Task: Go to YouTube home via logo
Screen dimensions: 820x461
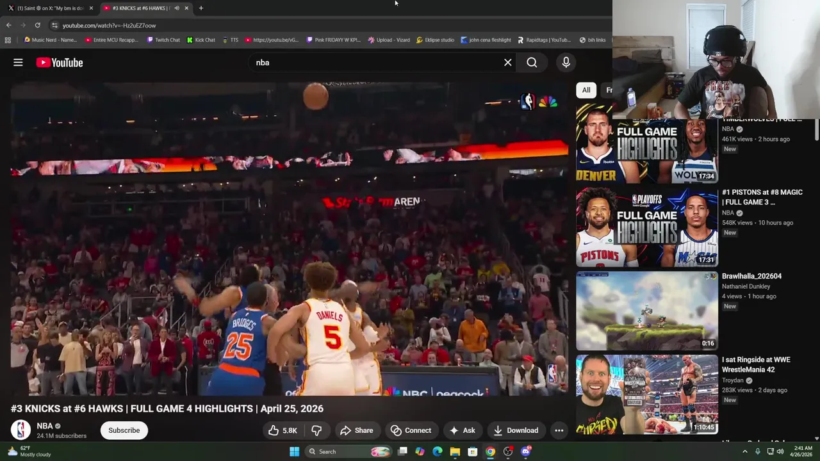Action: (60, 63)
